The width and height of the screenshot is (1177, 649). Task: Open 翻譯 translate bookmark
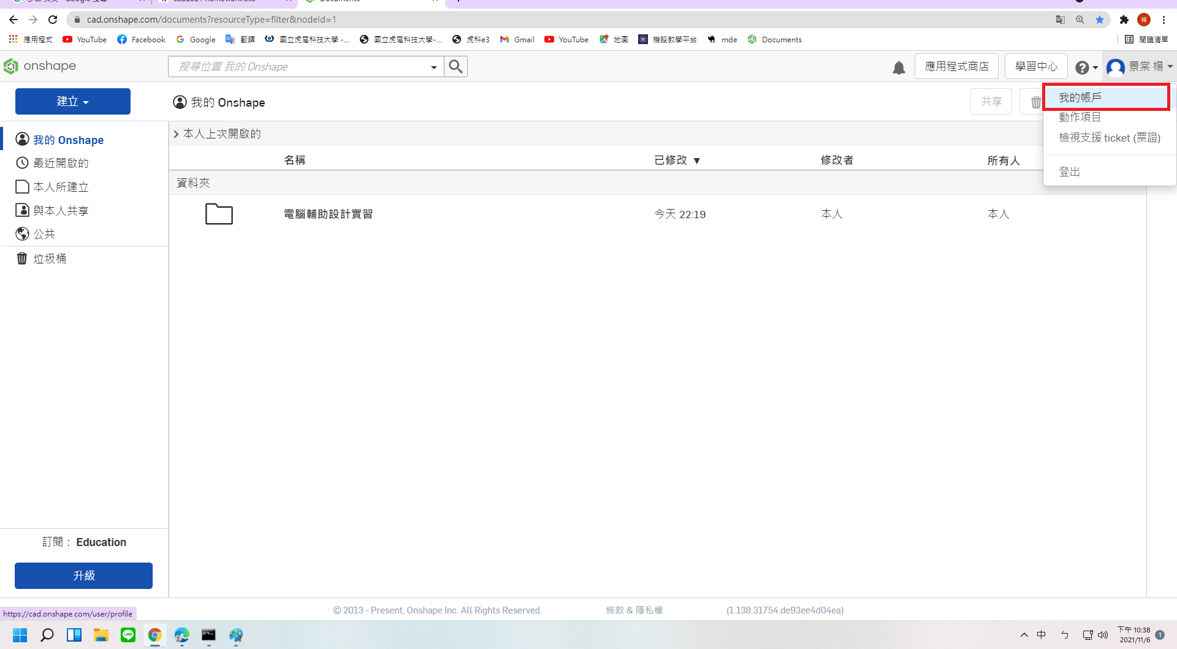[x=240, y=39]
